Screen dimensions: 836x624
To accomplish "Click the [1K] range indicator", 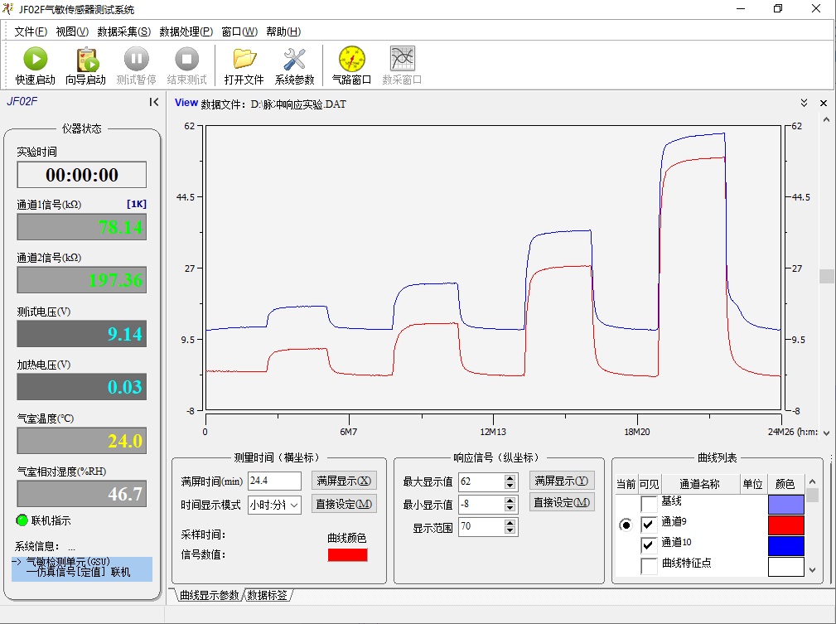I will tap(137, 204).
